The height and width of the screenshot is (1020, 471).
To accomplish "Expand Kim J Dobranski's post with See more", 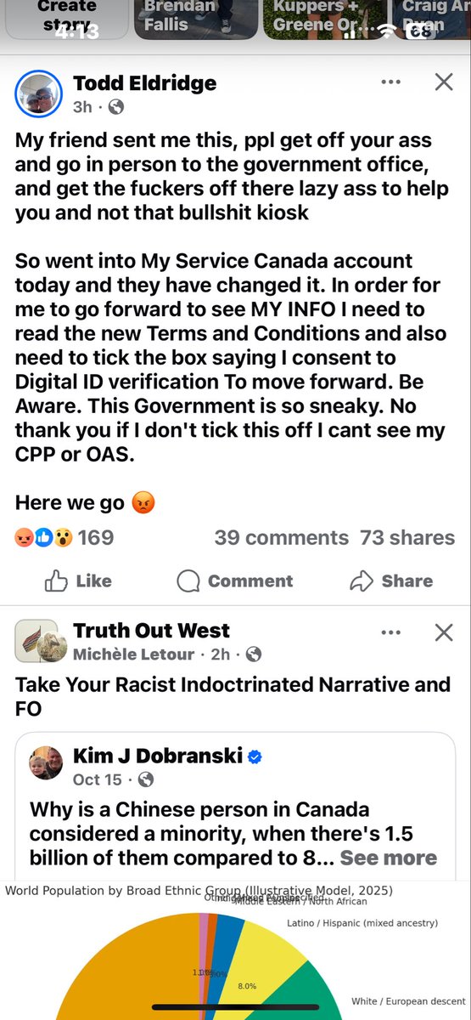I will coord(389,858).
